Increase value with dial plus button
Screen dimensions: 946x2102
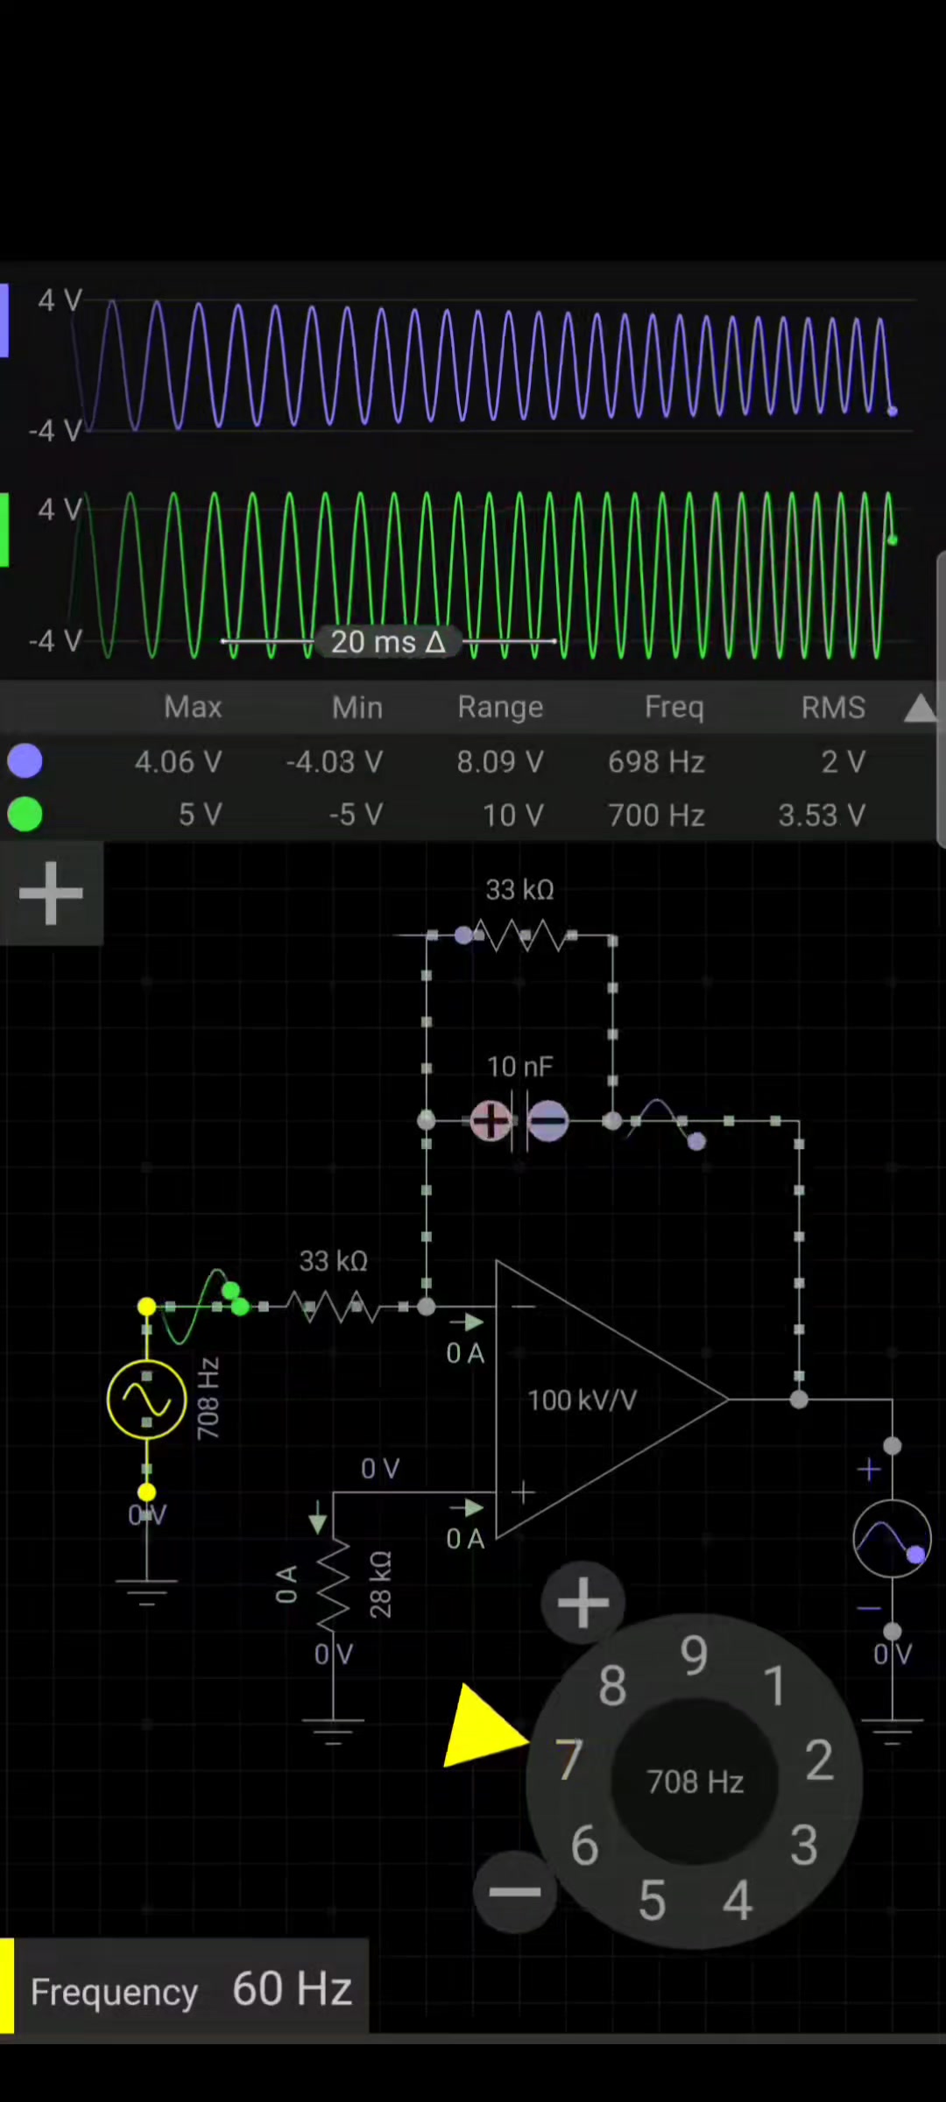pyautogui.click(x=582, y=1602)
